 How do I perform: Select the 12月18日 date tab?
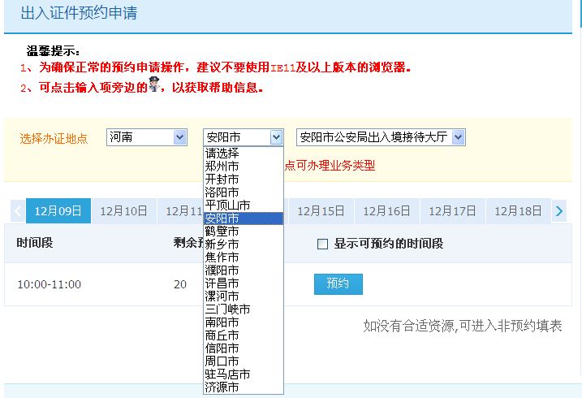tap(518, 211)
